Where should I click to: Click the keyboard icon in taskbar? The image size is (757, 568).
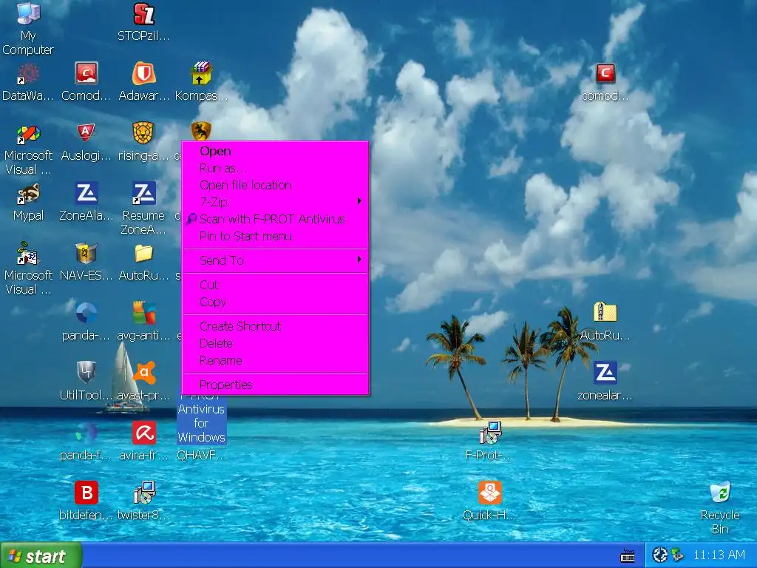click(x=627, y=556)
